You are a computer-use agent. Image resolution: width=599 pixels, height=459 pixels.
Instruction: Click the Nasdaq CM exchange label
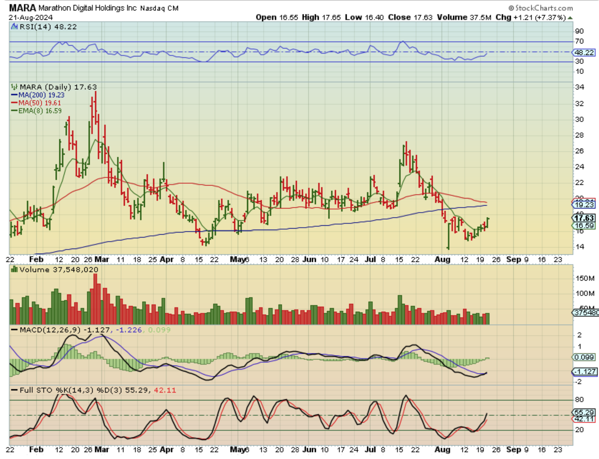pos(159,8)
